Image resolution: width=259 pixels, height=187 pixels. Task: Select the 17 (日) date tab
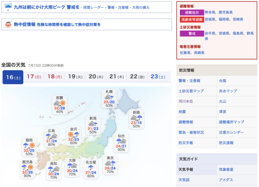[34, 76]
